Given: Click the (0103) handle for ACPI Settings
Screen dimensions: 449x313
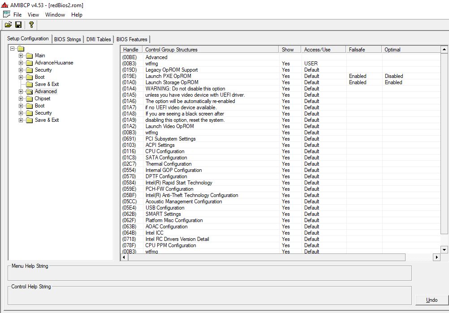Looking at the screenshot, I should pos(129,145).
